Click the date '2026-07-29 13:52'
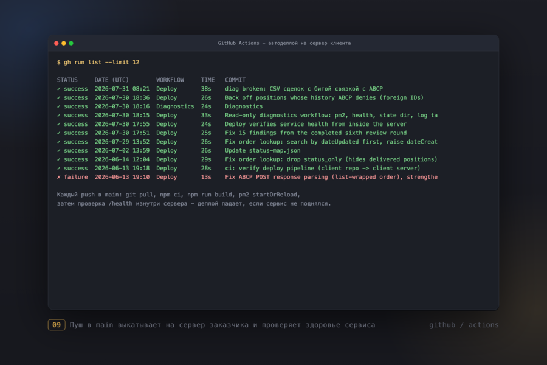 [122, 142]
